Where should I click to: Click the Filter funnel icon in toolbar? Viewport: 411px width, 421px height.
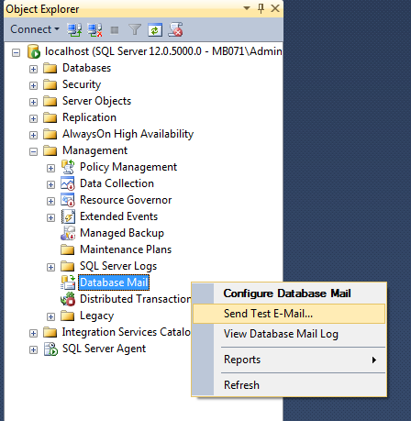[135, 29]
